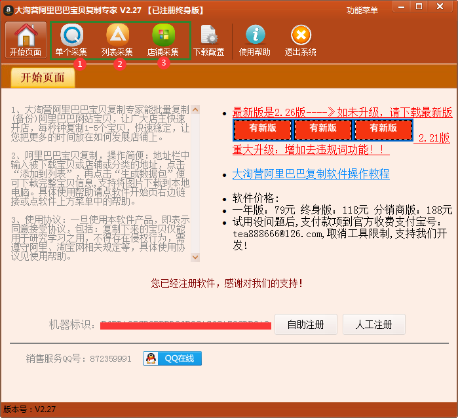
Task: Click the scroll down arrow of description box
Action: [x=195, y=257]
